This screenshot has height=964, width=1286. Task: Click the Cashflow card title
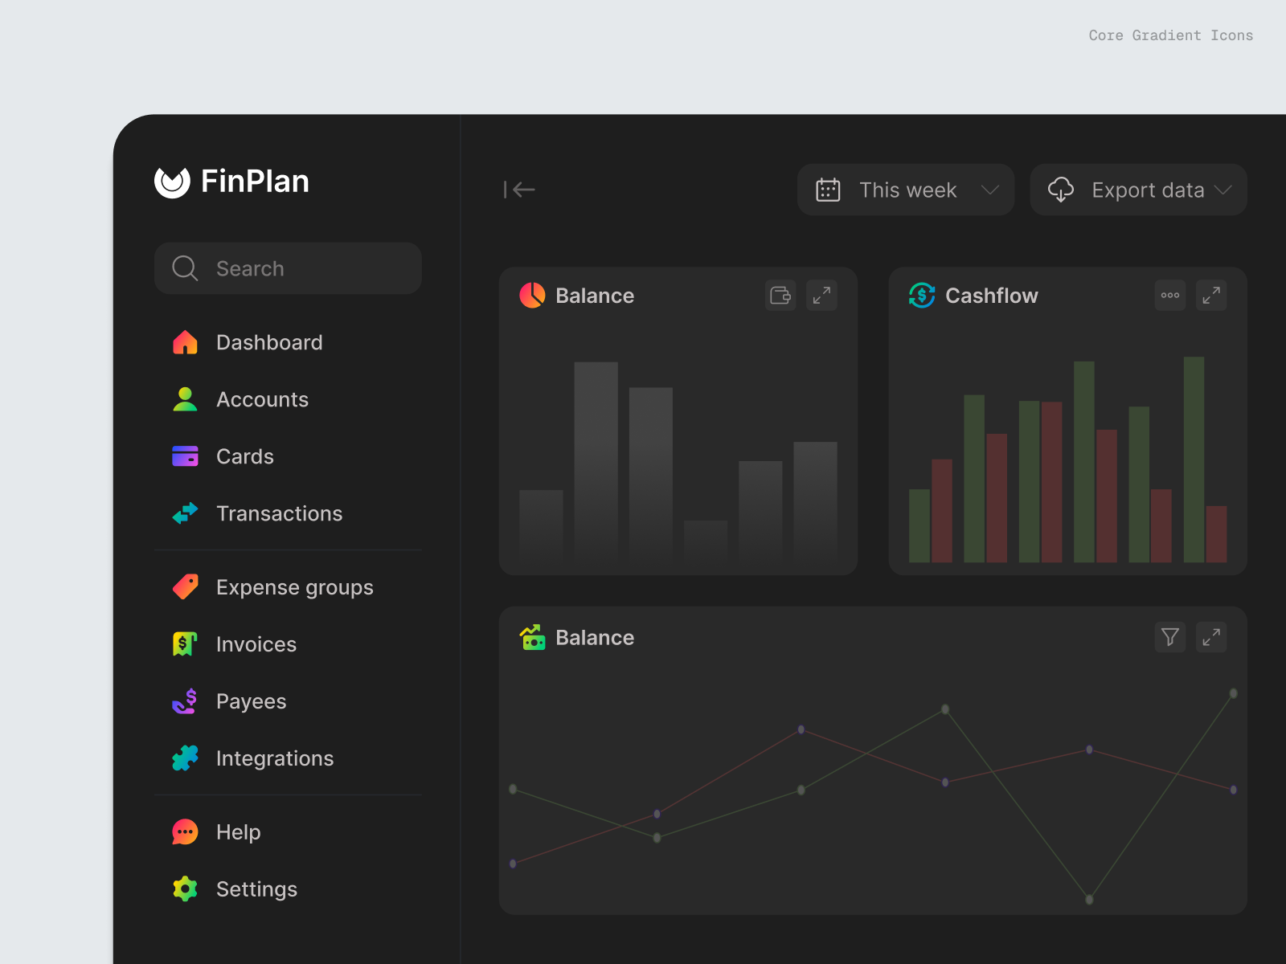(x=992, y=296)
